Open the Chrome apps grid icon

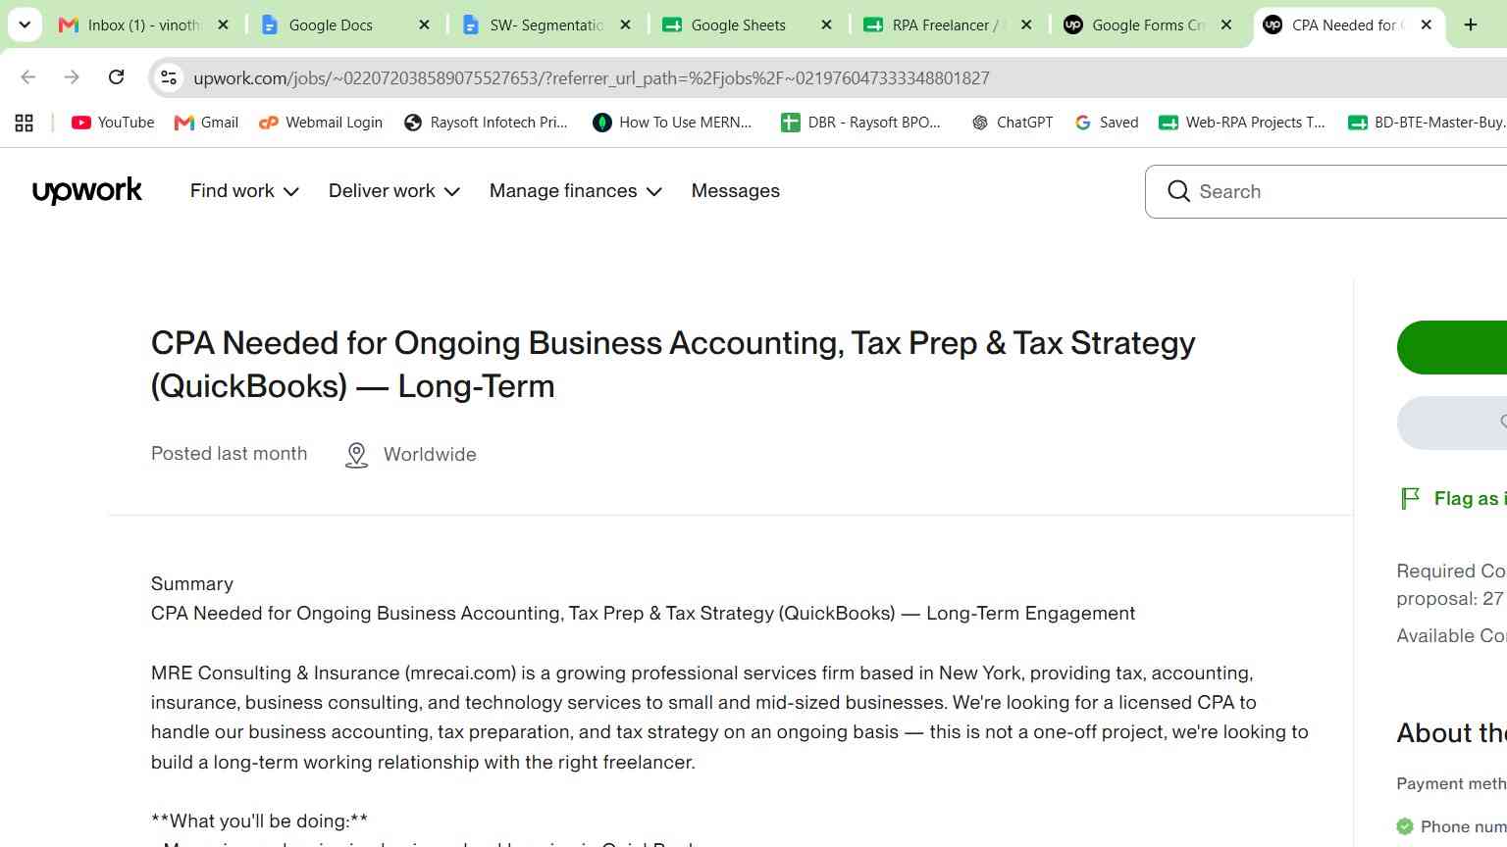pos(25,123)
